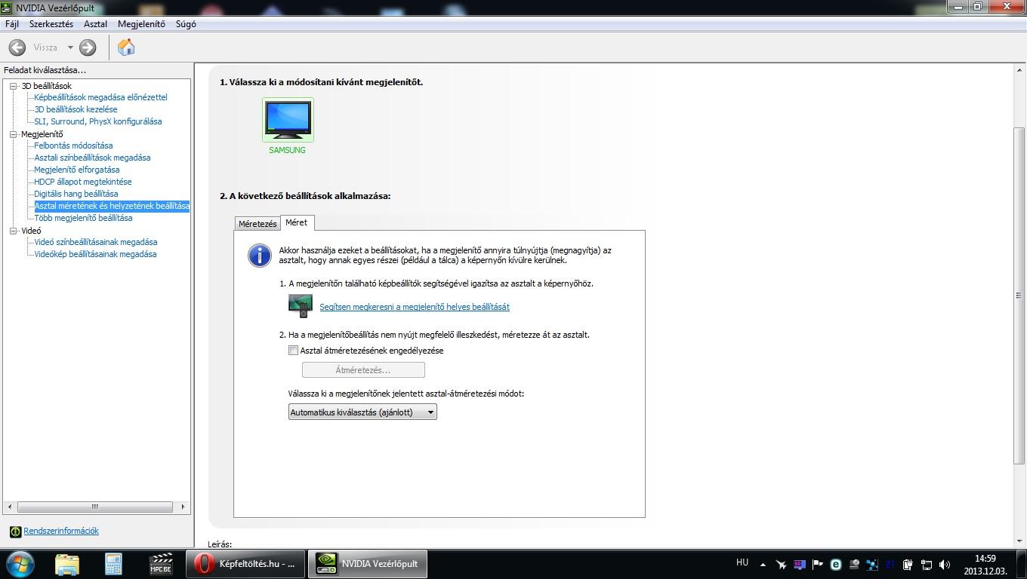Open the back history dropdown arrow
The width and height of the screenshot is (1027, 579).
70,47
